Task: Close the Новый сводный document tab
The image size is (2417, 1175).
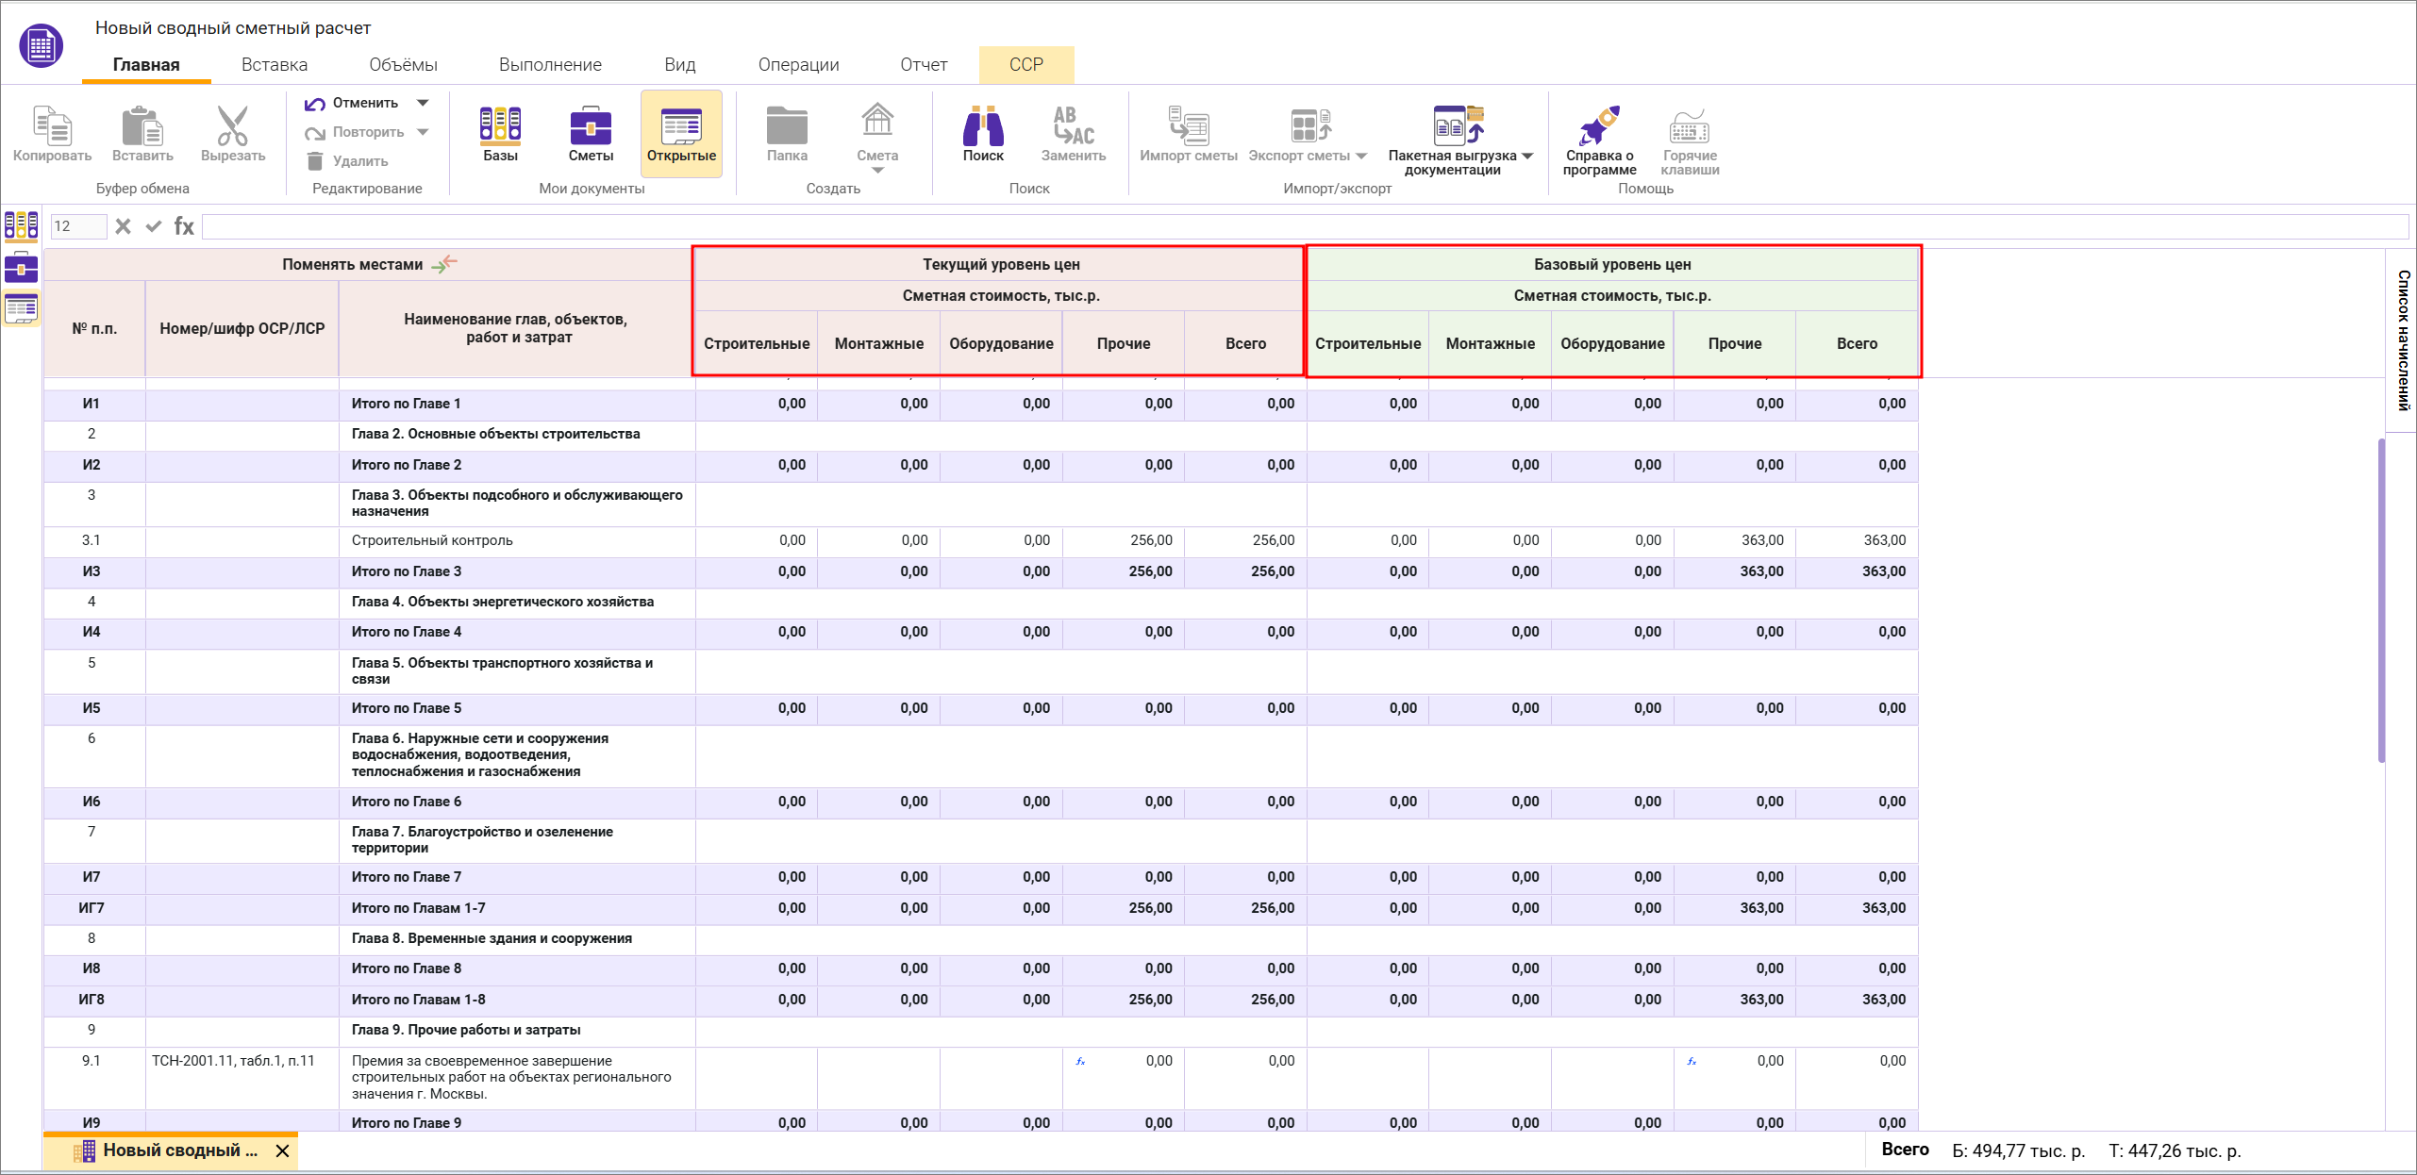Action: (x=282, y=1150)
